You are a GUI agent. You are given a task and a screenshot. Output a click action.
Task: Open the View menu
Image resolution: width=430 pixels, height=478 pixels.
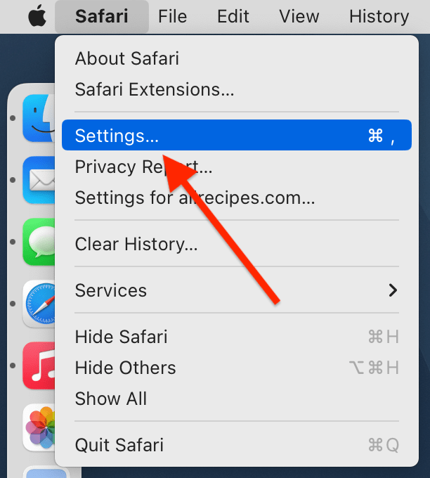click(x=299, y=16)
